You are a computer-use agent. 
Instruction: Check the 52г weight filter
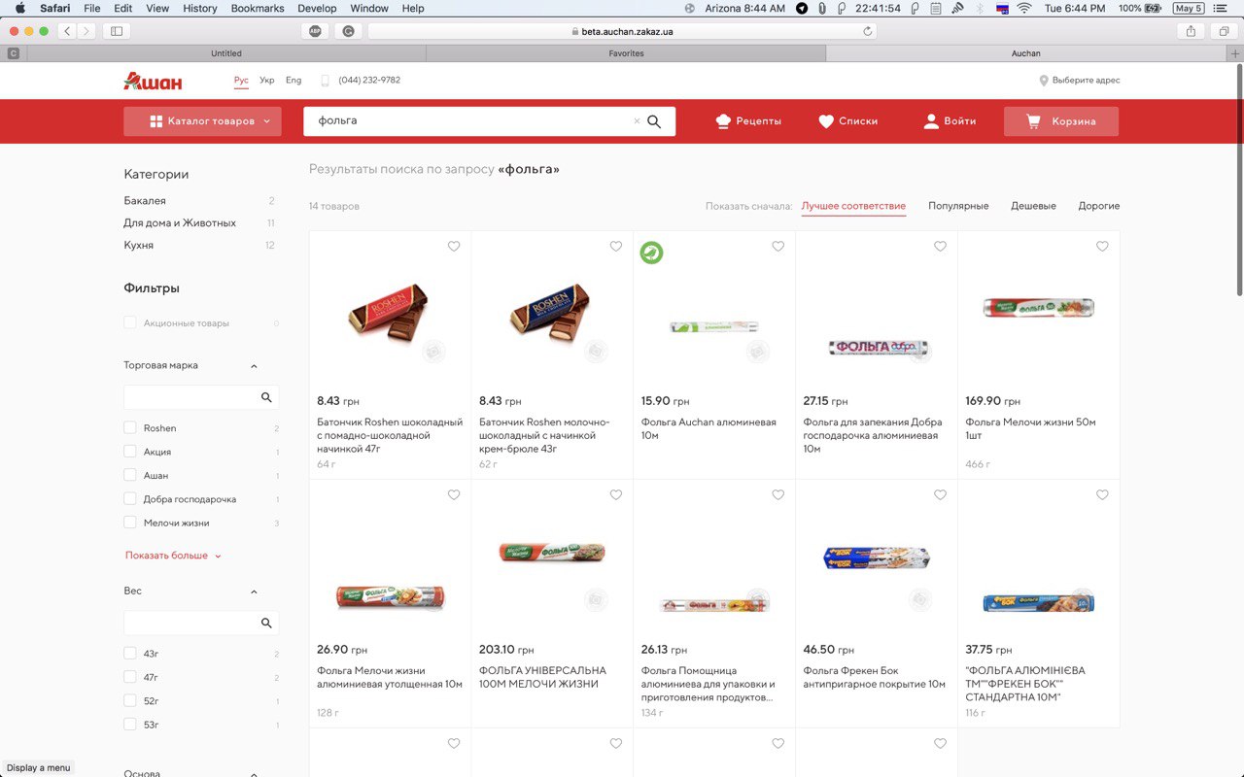tap(130, 700)
